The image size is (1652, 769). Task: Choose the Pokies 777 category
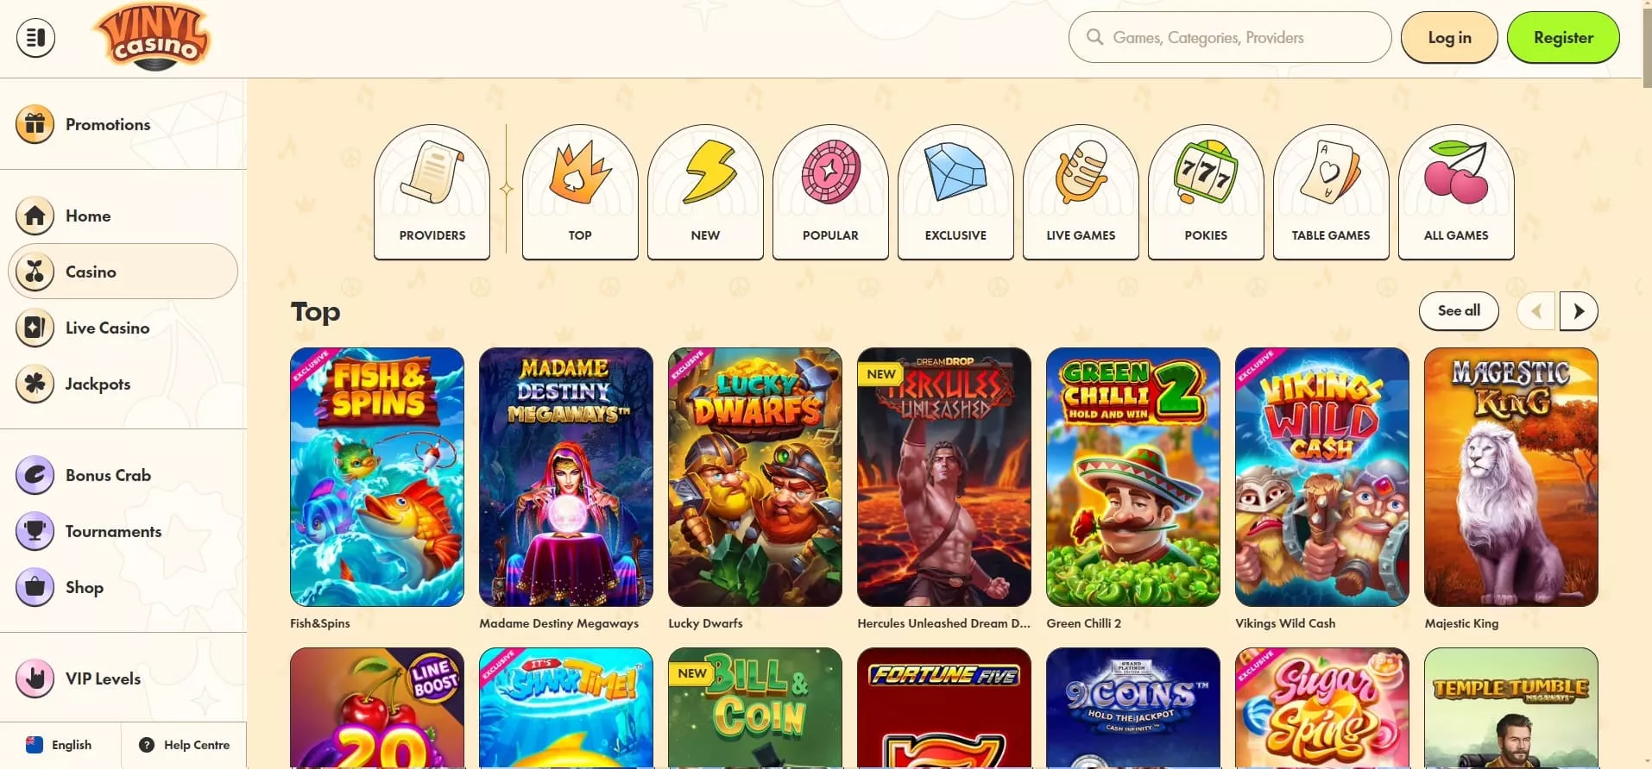1206,191
